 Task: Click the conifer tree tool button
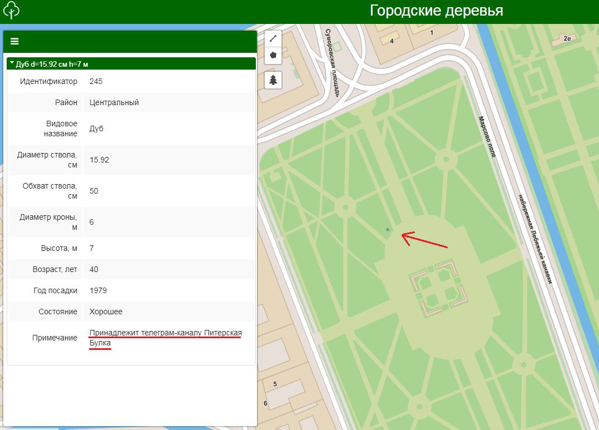click(x=273, y=80)
